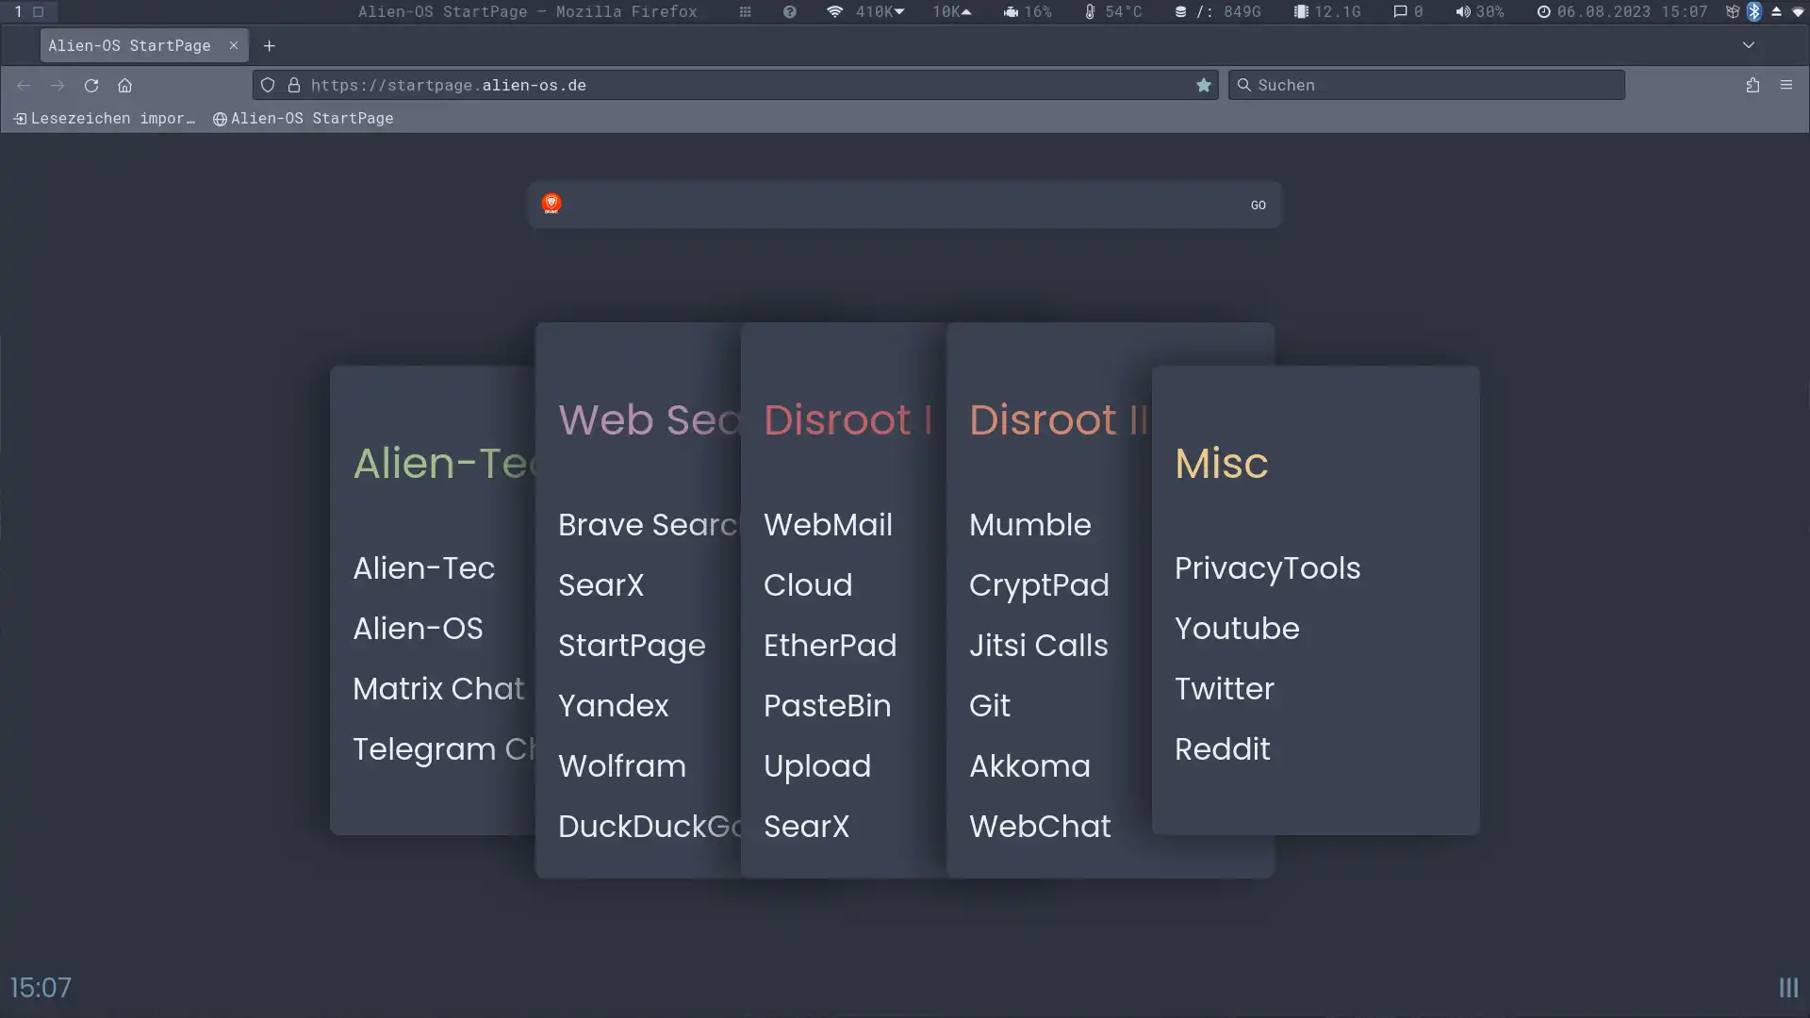
Task: Open the EtherPad link
Action: tap(830, 646)
